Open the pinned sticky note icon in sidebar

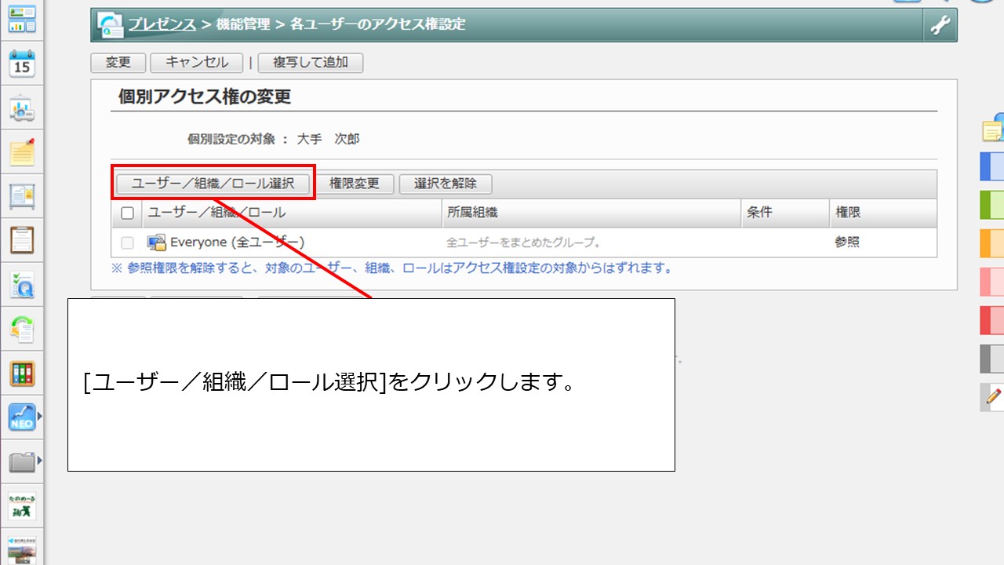coord(22,151)
